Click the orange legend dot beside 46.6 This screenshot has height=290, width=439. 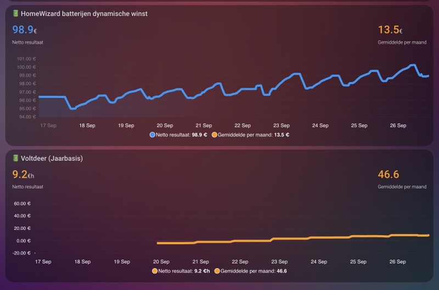(217, 271)
